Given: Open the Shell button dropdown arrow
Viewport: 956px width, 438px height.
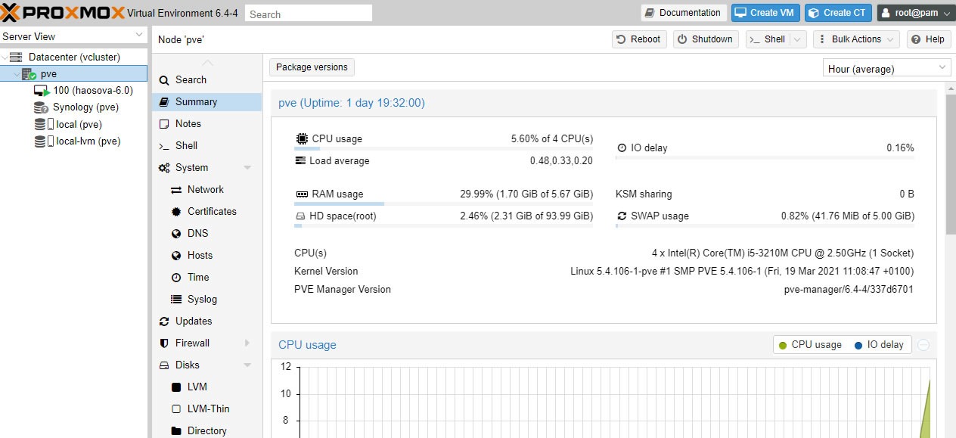Looking at the screenshot, I should tap(799, 39).
